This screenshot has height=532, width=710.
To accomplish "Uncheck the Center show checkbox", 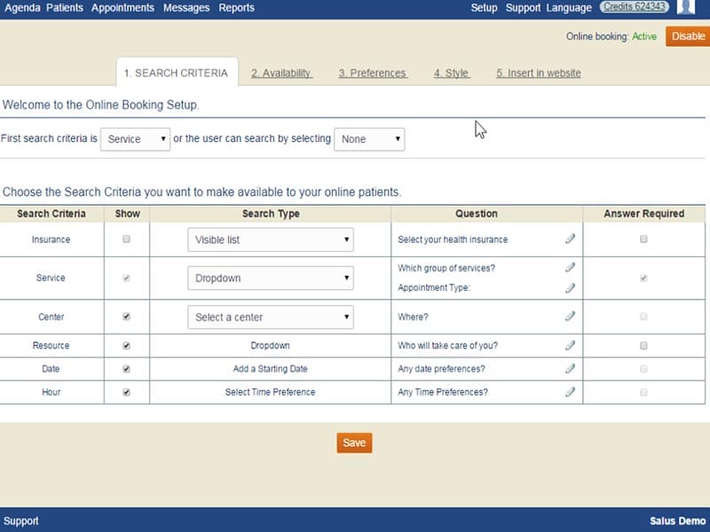I will tap(126, 317).
